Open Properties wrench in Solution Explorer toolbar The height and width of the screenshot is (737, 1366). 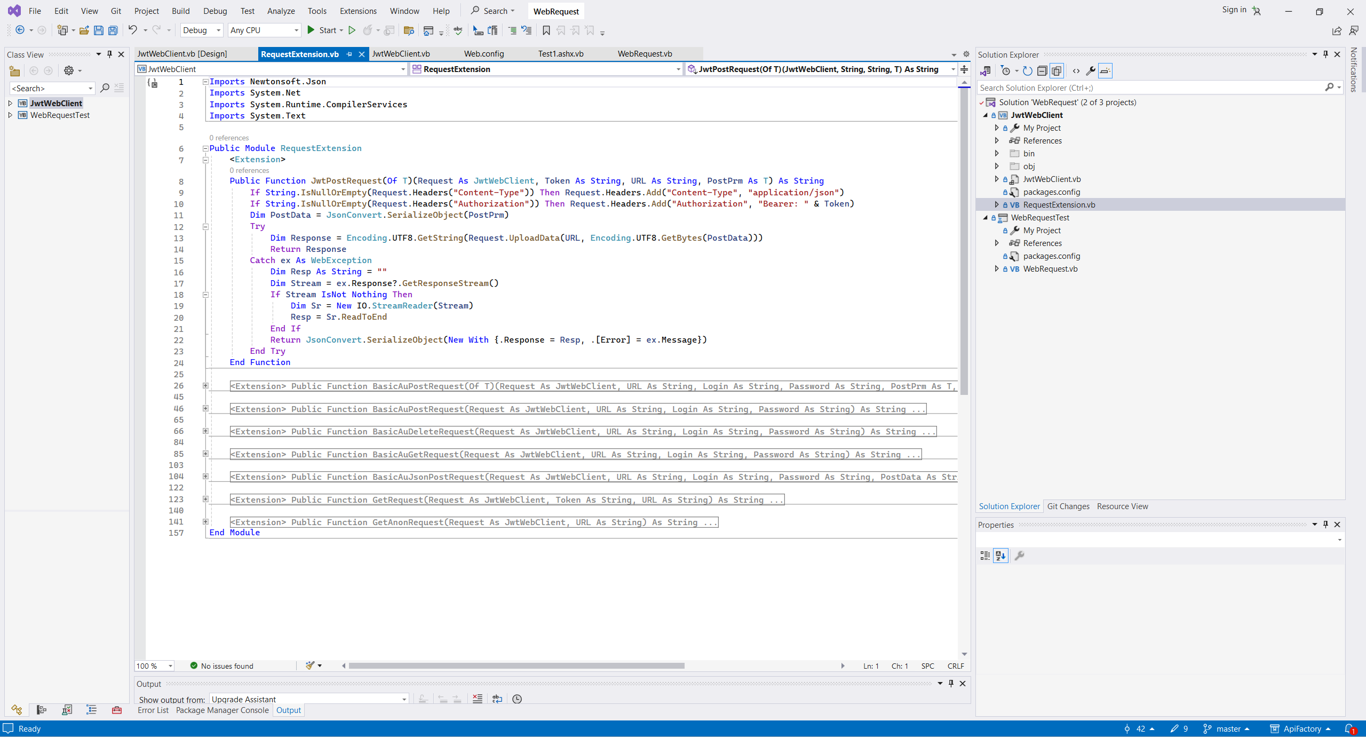pos(1091,70)
